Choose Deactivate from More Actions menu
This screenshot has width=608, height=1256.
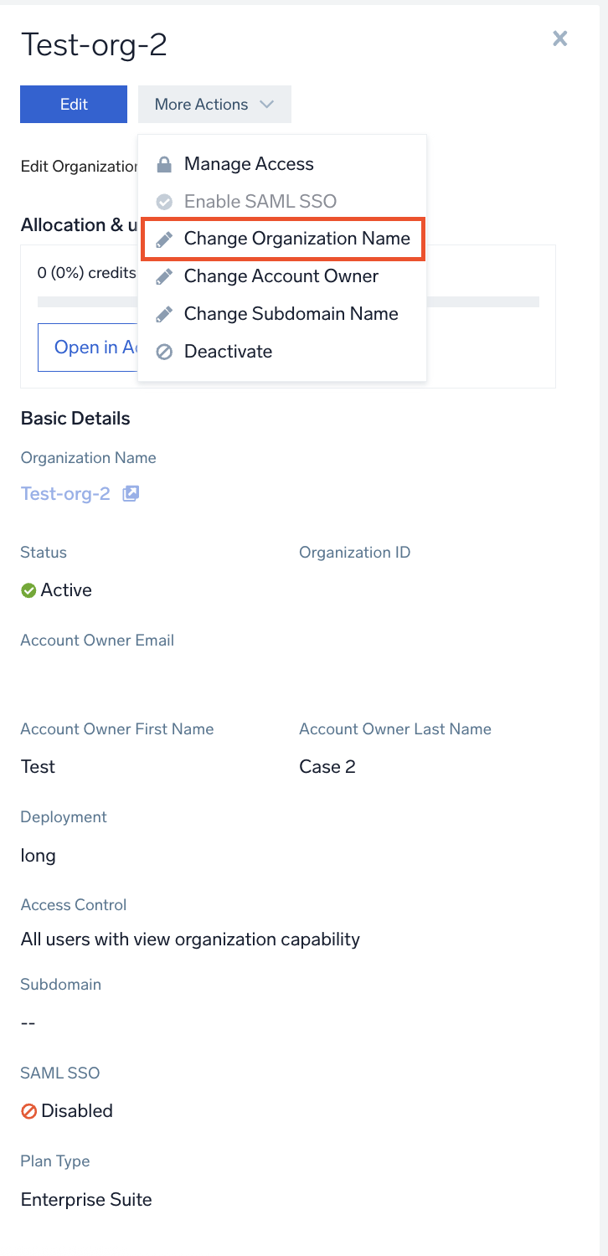click(228, 352)
